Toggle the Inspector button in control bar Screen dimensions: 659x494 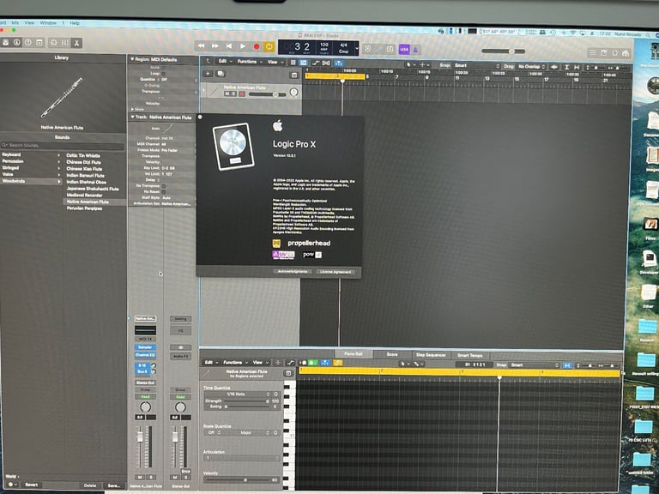click(x=17, y=42)
